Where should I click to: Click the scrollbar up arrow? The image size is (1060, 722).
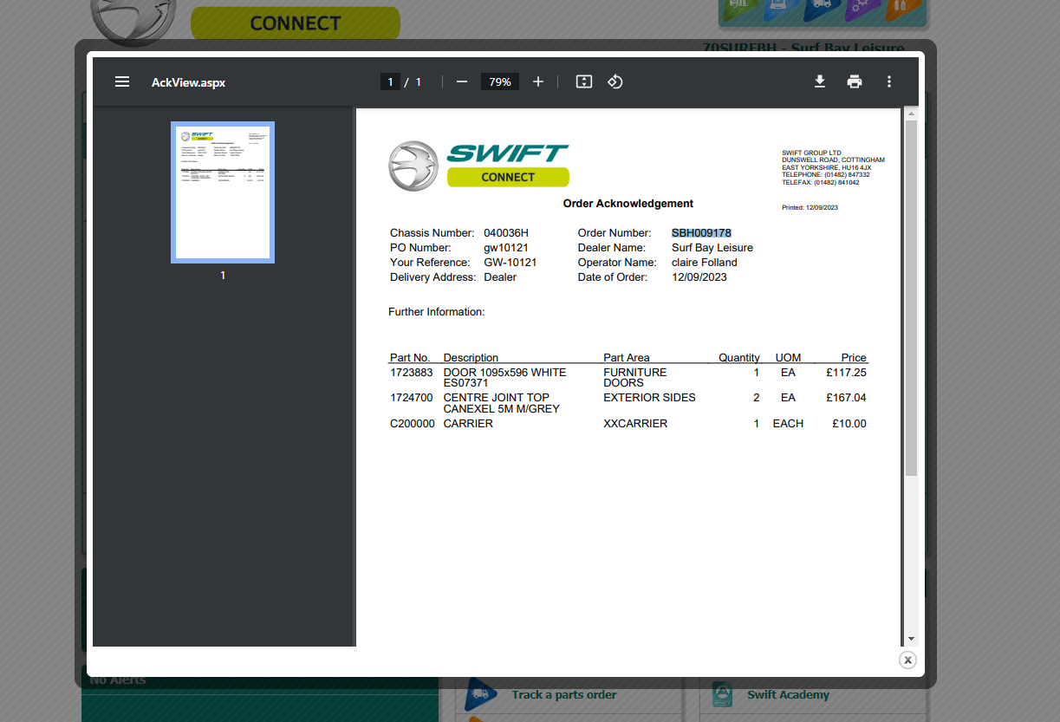coord(911,114)
